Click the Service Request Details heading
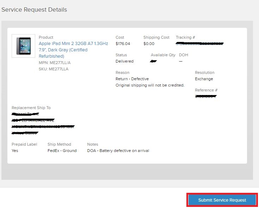The width and height of the screenshot is (259, 209). tap(34, 9)
